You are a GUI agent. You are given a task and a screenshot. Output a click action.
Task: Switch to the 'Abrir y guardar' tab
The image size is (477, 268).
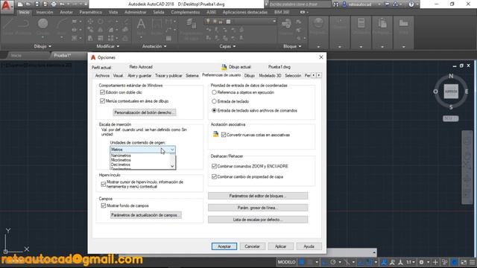coord(139,76)
